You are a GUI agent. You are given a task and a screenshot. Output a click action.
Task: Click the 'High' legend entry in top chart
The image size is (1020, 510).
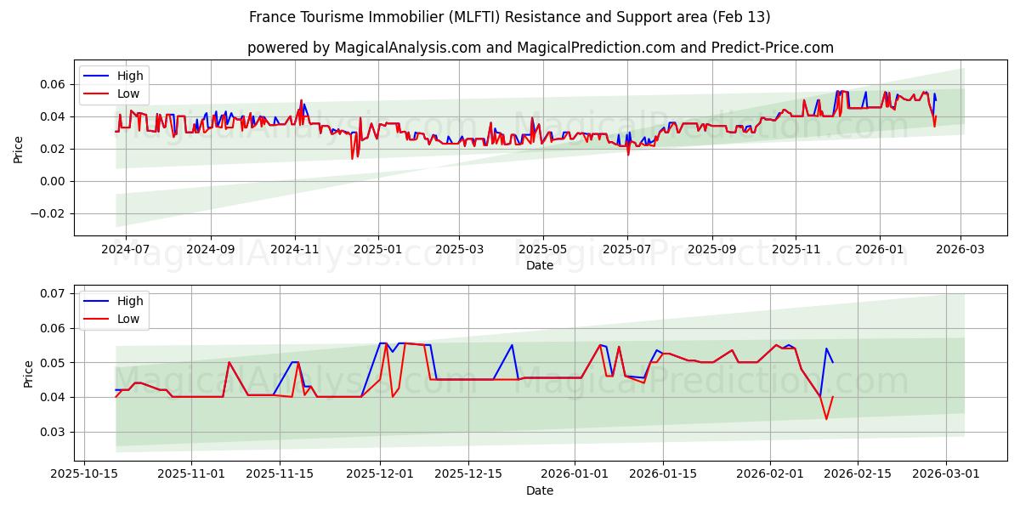tap(133, 75)
